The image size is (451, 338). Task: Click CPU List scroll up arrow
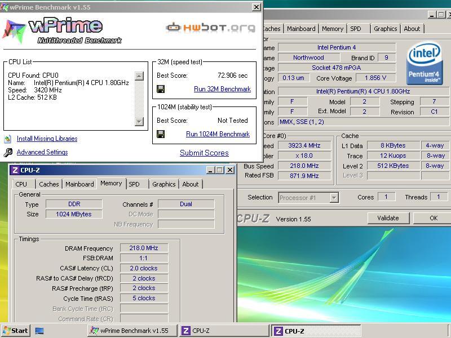pos(139,76)
